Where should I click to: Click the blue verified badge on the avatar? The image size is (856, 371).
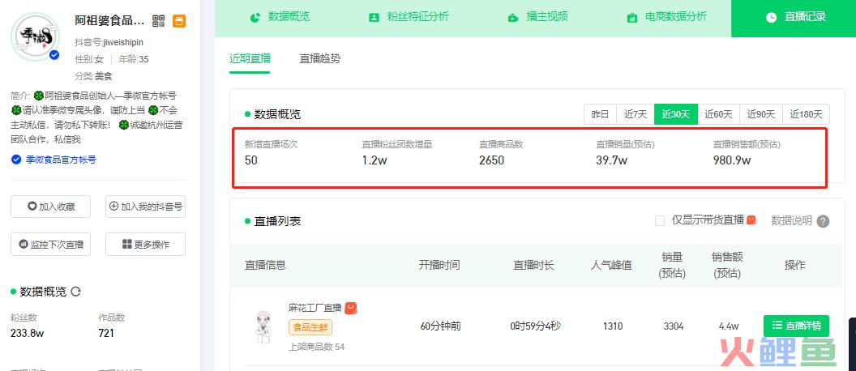point(54,55)
